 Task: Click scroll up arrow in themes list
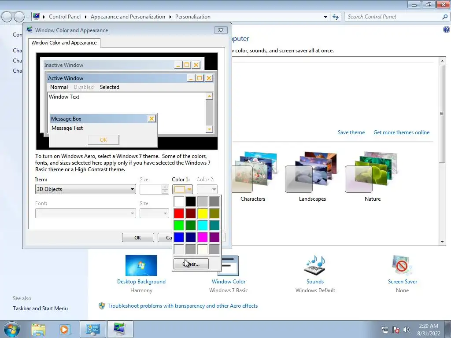442,61
